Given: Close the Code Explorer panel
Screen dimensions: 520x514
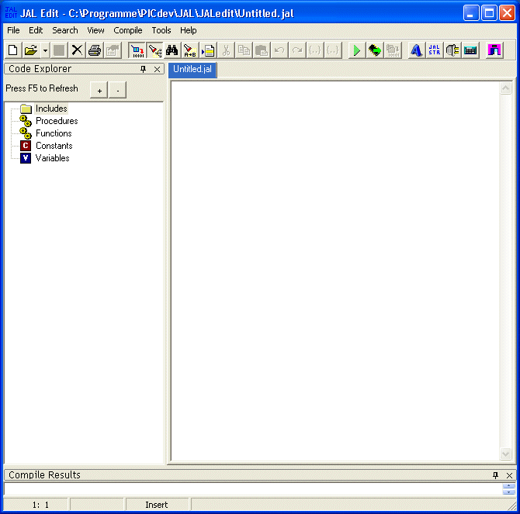Looking at the screenshot, I should (x=158, y=69).
